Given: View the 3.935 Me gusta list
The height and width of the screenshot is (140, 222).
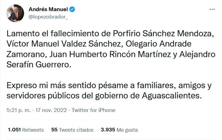Looking at the screenshot, I should pyautogui.click(x=119, y=130).
